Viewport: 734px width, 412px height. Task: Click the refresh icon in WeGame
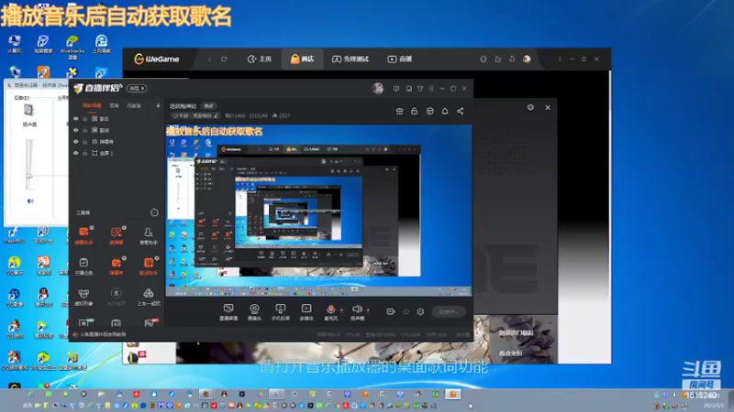[224, 60]
